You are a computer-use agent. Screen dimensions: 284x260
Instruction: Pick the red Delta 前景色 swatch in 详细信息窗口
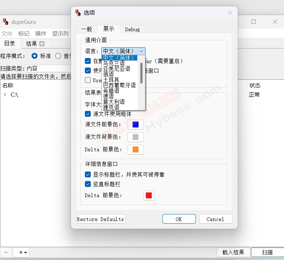[149, 195]
